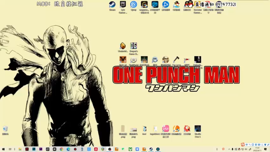Open the pink bilibili desktop shortcut
The image size is (270, 152).
pos(166,131)
